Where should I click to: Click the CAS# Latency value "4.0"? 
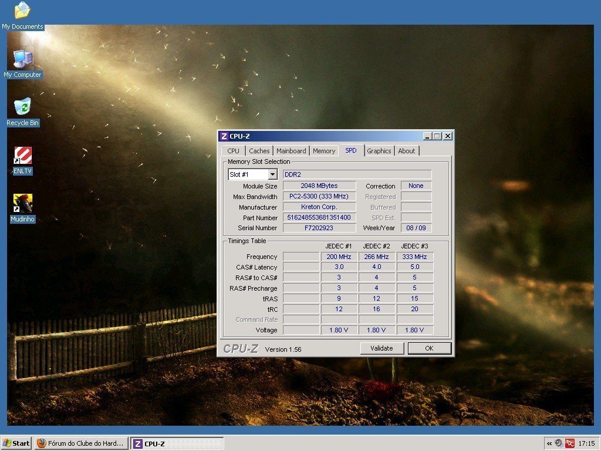[x=376, y=267]
